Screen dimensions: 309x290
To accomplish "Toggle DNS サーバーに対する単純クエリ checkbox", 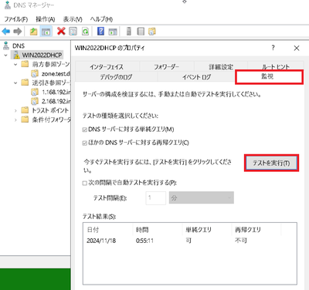I will [x=84, y=130].
